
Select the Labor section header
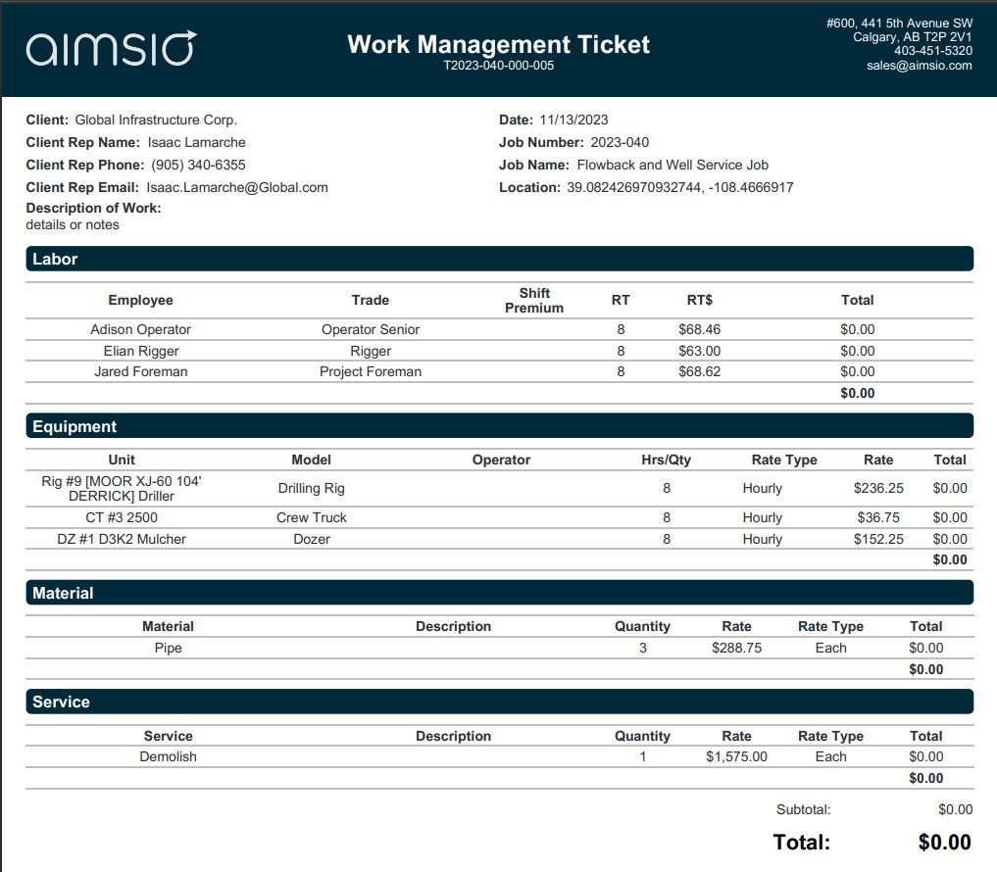pos(499,259)
